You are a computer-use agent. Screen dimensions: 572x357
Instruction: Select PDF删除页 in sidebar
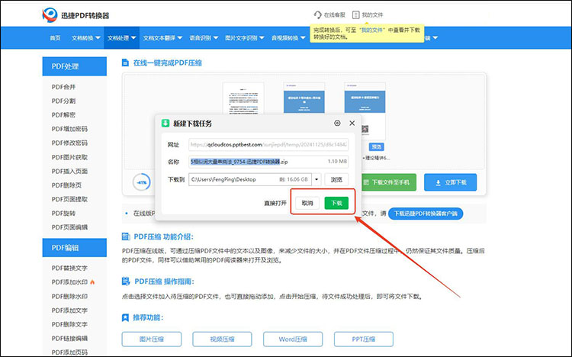click(66, 185)
